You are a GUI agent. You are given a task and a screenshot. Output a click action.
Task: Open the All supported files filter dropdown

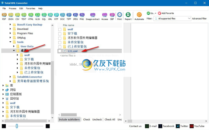(x=172, y=18)
